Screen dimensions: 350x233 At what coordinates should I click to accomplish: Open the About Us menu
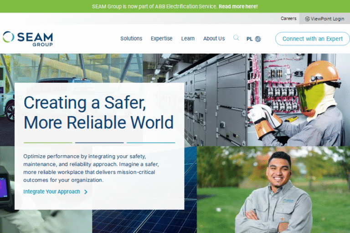(214, 39)
